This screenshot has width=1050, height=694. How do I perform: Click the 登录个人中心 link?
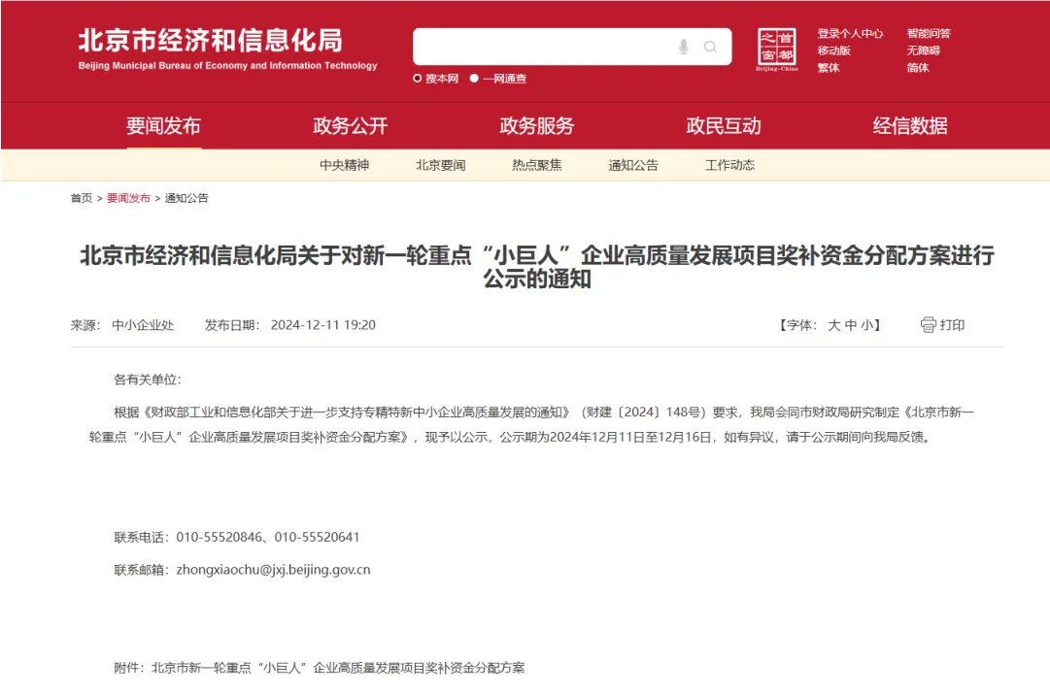pyautogui.click(x=850, y=33)
